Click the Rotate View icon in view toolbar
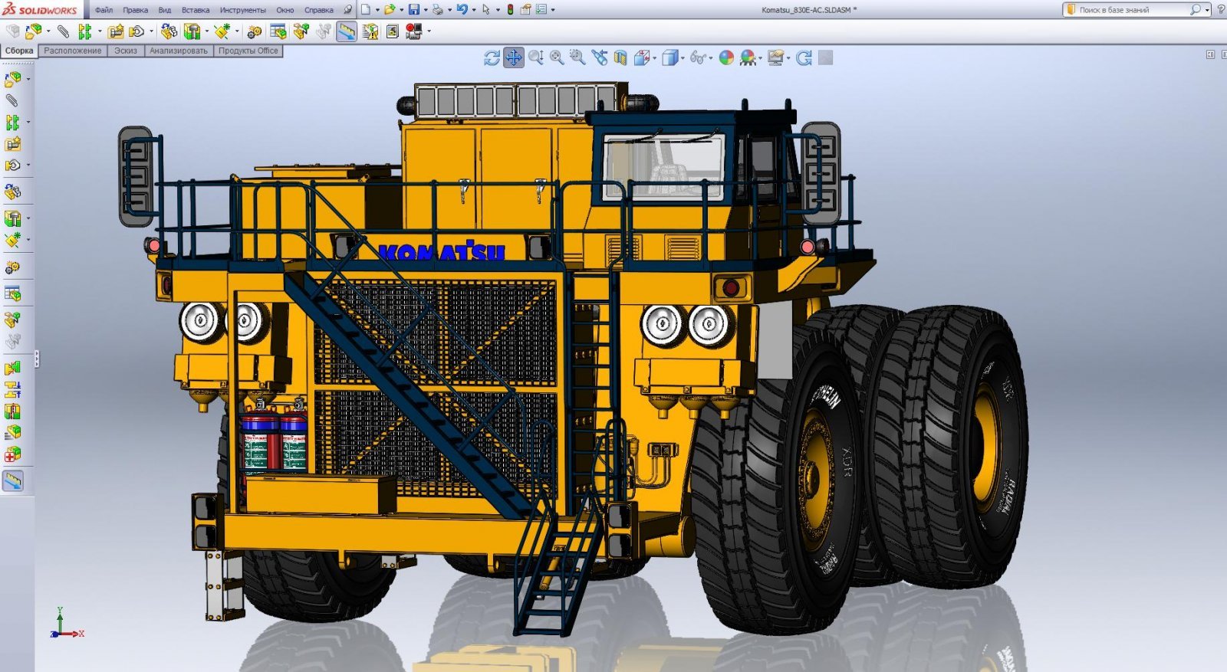 [x=492, y=58]
